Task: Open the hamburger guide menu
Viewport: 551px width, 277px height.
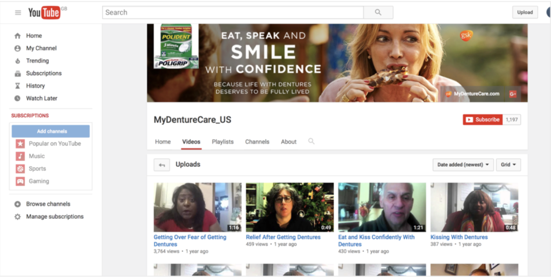Action: [18, 12]
